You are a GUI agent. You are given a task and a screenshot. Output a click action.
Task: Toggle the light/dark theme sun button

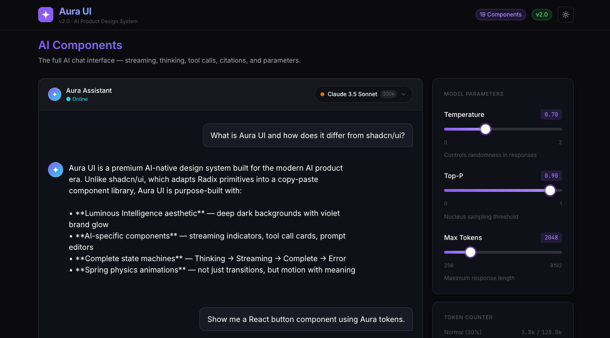(x=565, y=15)
